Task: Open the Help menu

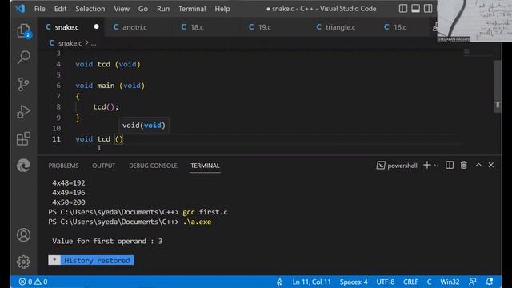Action: (222, 9)
